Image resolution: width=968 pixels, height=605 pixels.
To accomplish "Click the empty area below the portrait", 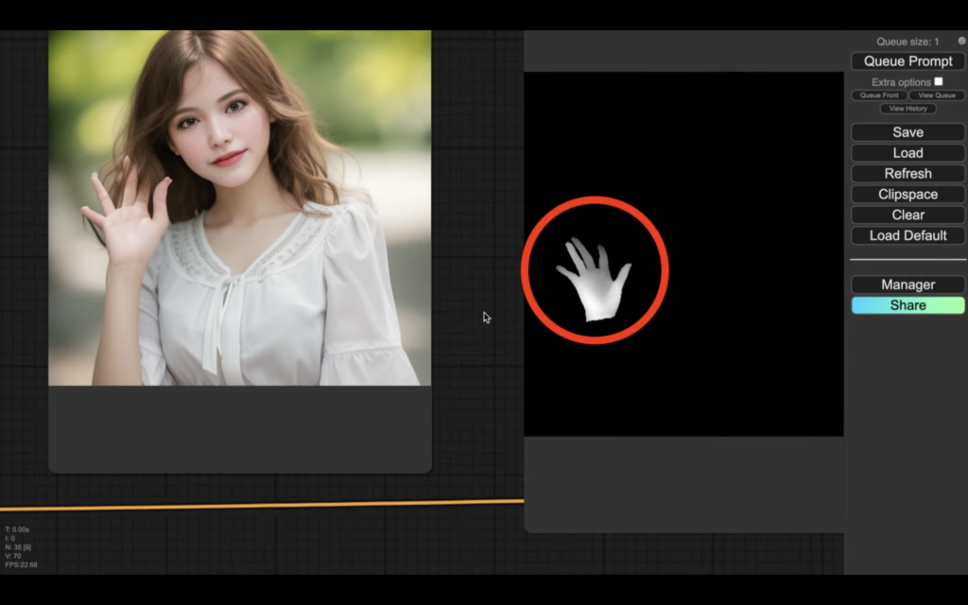I will (x=239, y=428).
